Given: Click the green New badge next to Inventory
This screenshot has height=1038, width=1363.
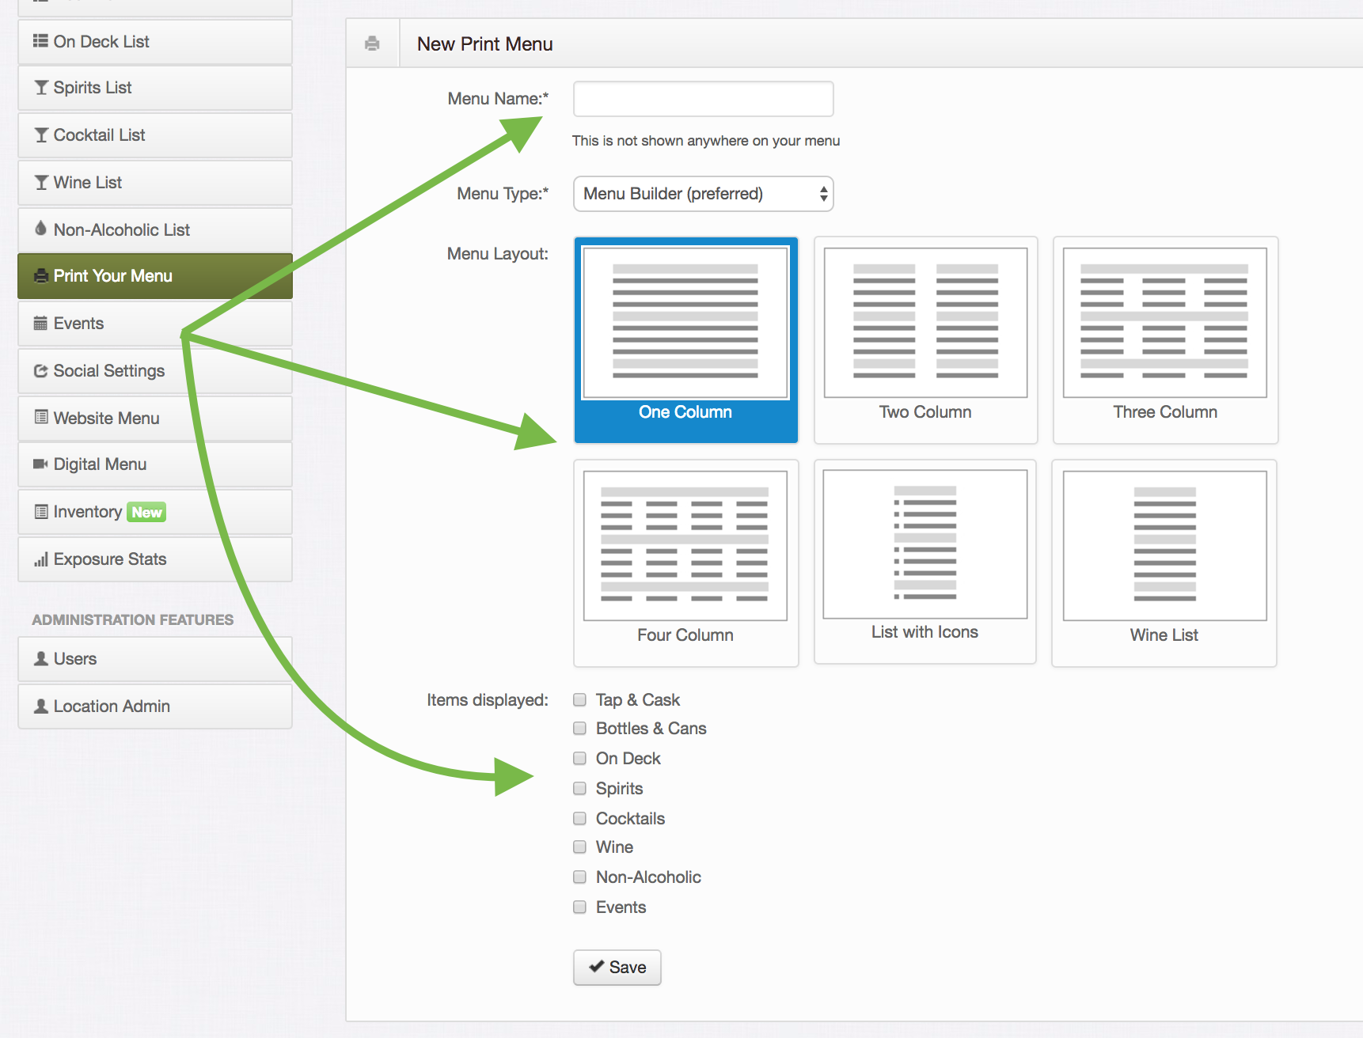Looking at the screenshot, I should click(146, 512).
